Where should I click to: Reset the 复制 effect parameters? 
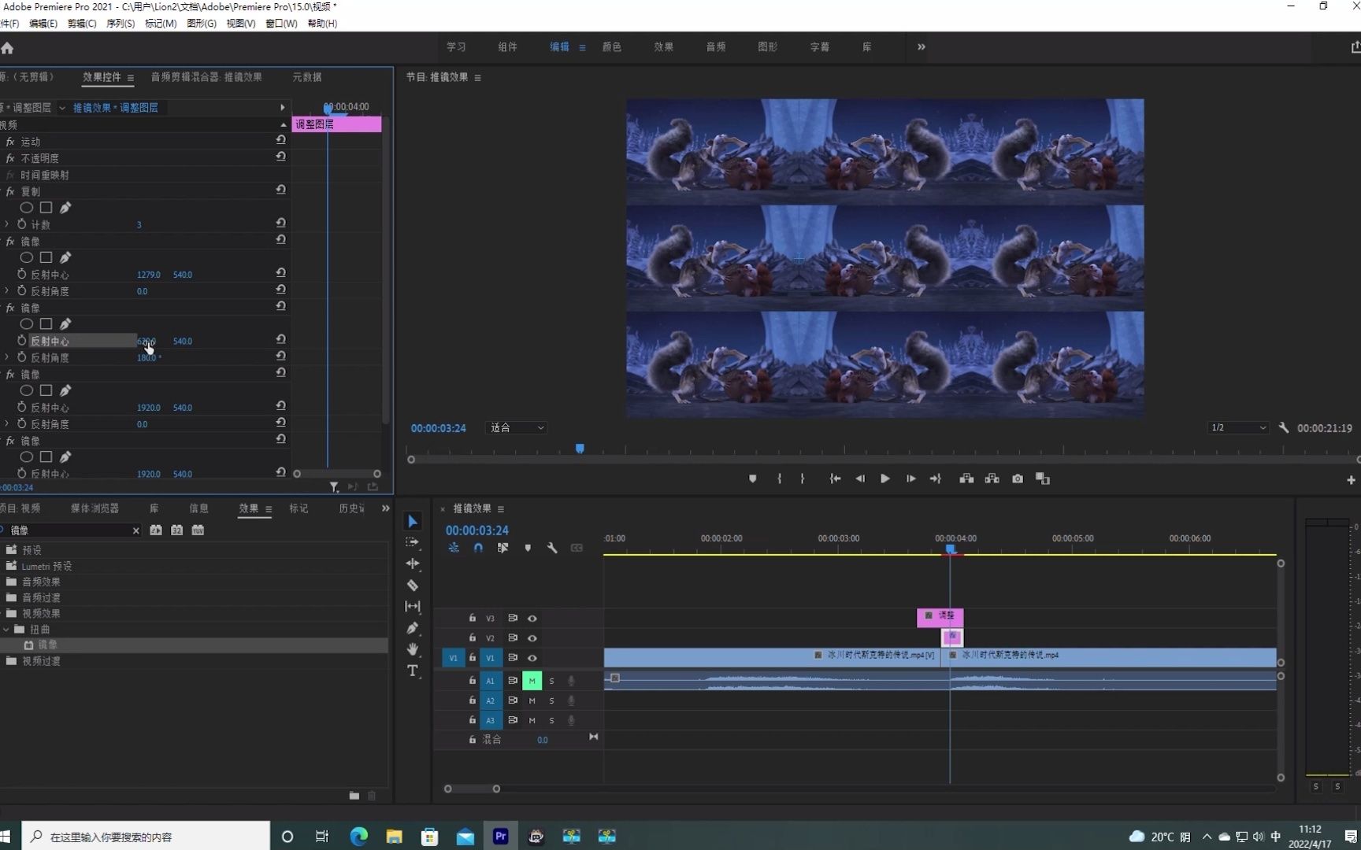click(280, 190)
